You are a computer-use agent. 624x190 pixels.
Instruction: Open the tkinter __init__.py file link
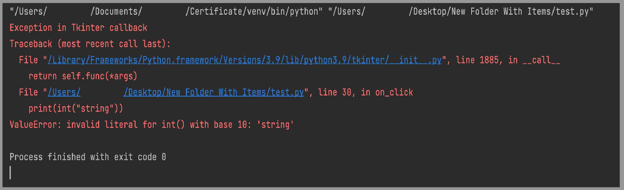point(245,60)
